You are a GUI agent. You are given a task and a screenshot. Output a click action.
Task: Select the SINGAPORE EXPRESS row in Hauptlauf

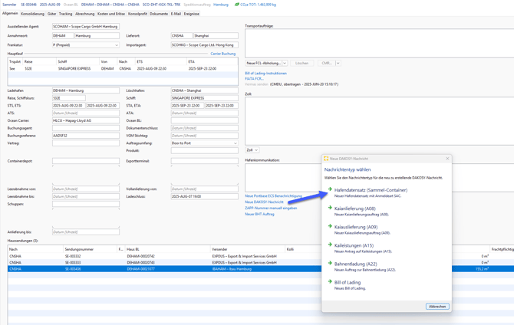coord(123,69)
